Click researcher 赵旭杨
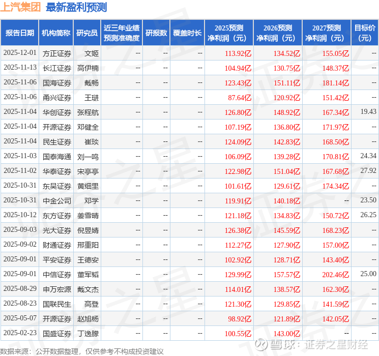Image resolution: width=379 pixels, height=356 pixels. click(88, 319)
